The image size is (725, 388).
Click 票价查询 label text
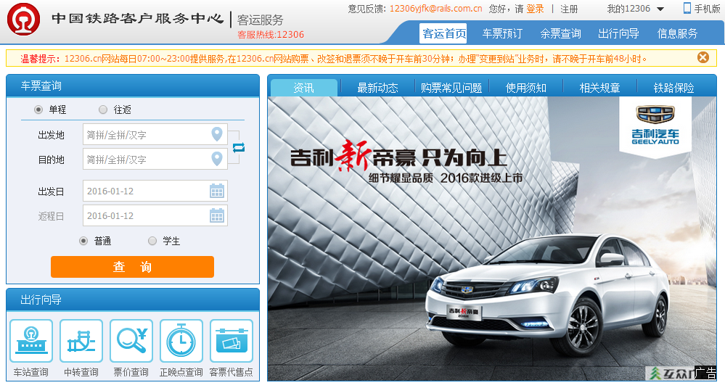coord(131,372)
